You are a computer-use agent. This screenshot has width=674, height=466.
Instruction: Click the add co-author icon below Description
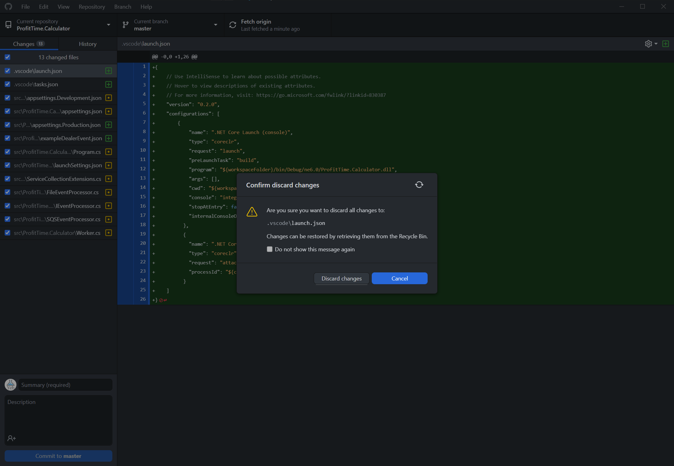(x=12, y=437)
